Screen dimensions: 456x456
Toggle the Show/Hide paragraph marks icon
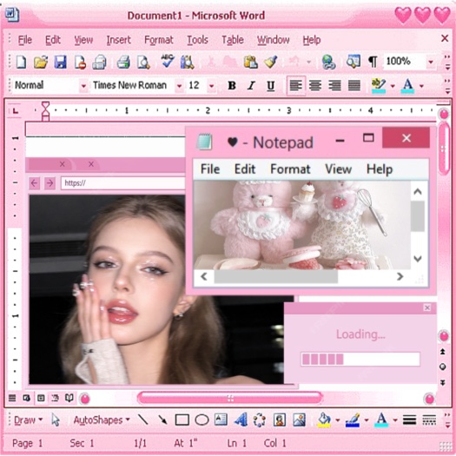coord(373,62)
